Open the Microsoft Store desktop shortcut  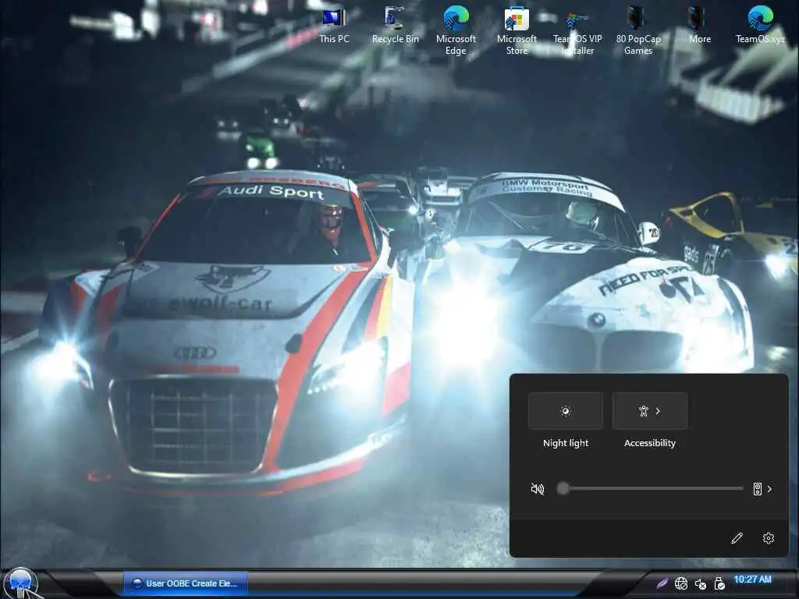(517, 30)
